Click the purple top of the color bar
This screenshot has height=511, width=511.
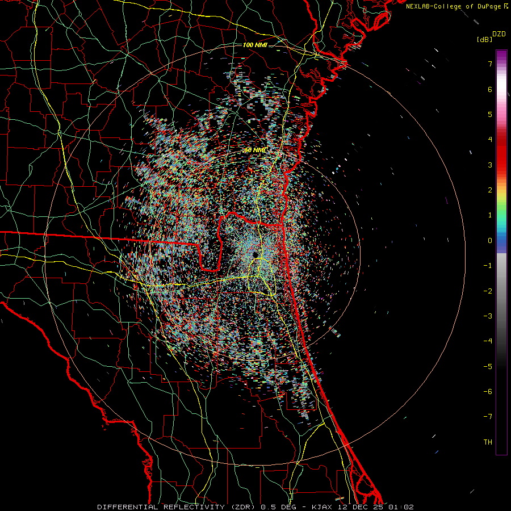point(501,56)
